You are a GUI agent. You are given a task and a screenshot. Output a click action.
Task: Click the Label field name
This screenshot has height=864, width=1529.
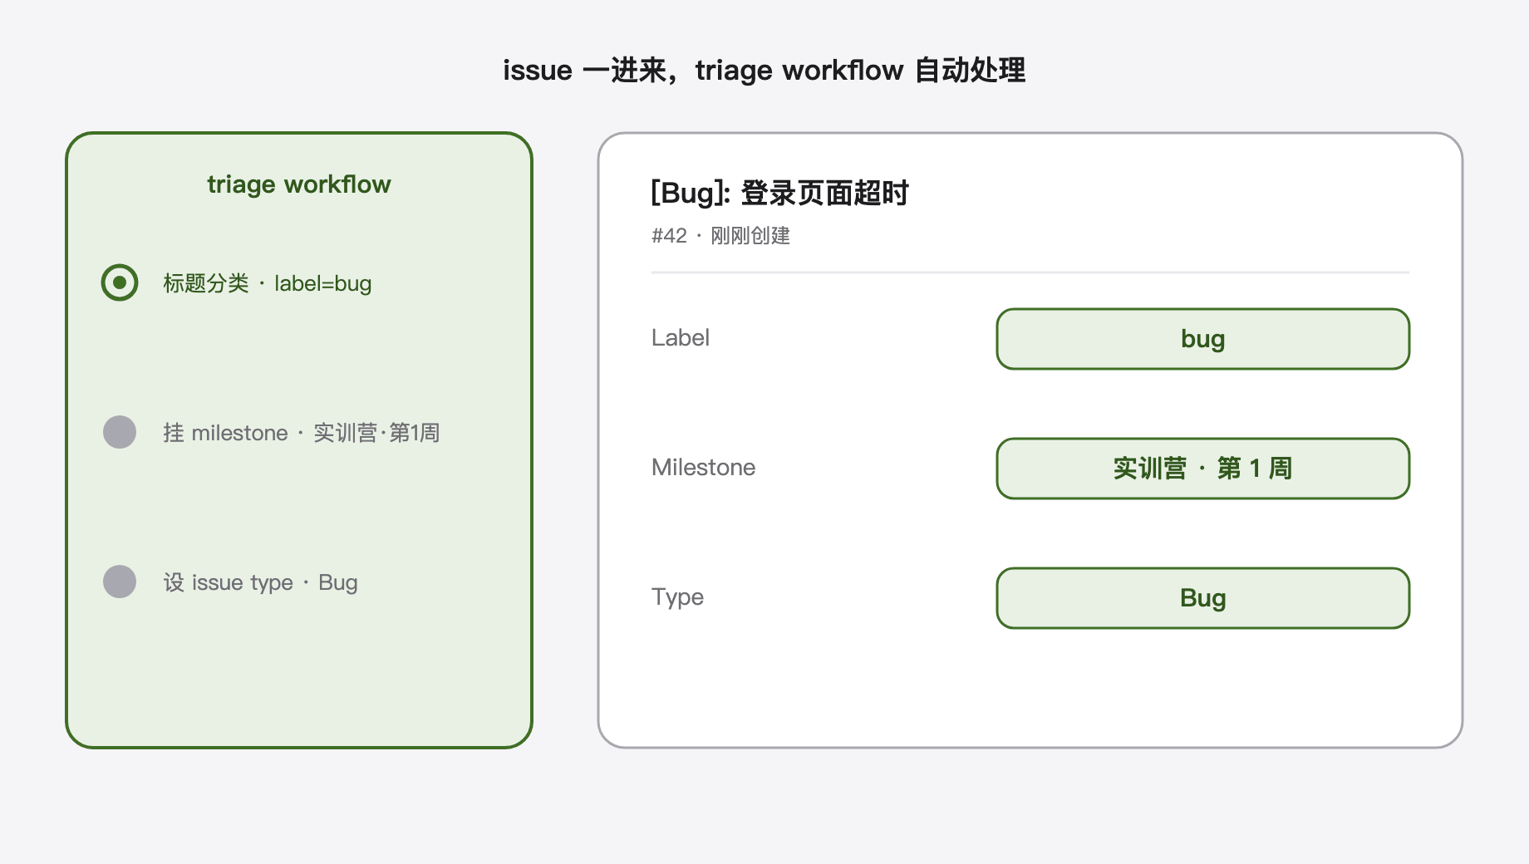(x=681, y=338)
